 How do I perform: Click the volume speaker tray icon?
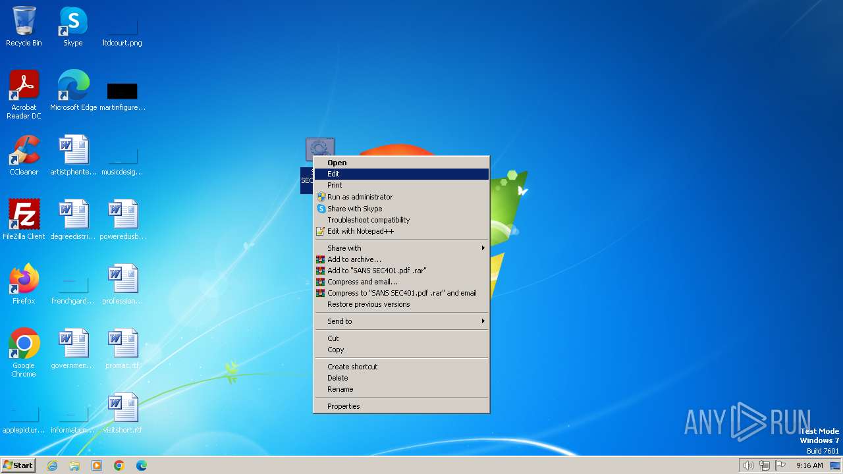[748, 465]
